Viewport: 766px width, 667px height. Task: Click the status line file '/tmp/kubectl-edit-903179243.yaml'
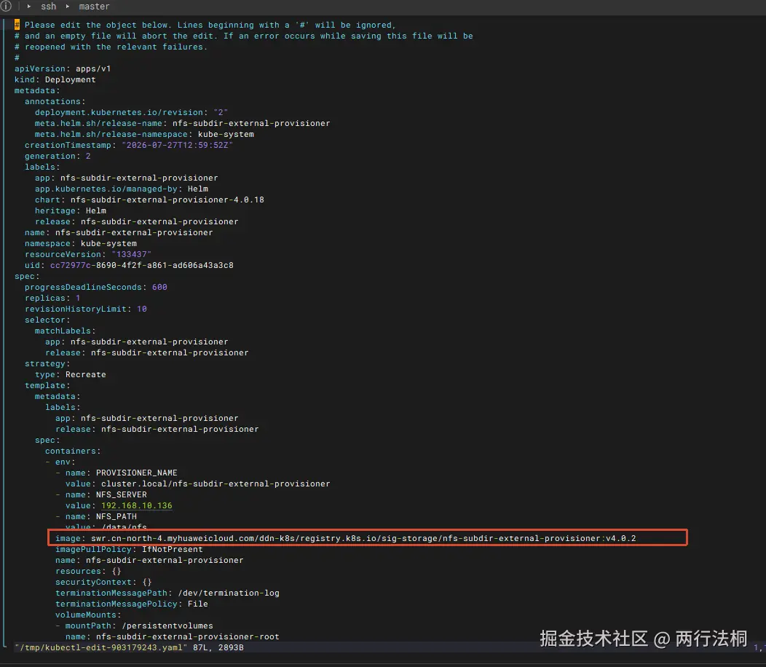pyautogui.click(x=100, y=648)
